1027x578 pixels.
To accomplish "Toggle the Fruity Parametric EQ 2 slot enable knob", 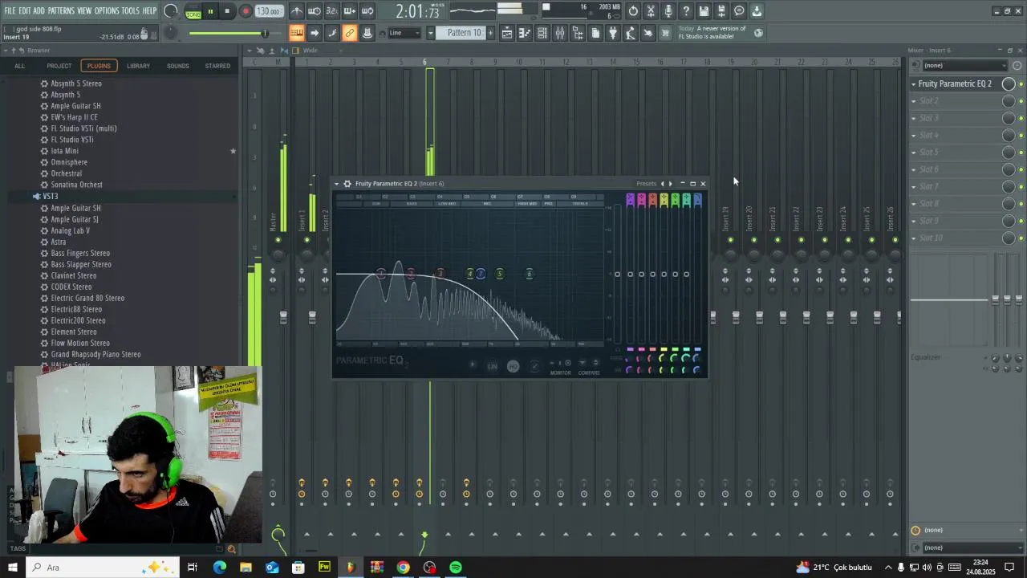I will point(1009,83).
